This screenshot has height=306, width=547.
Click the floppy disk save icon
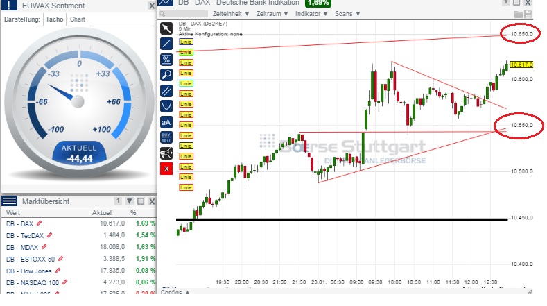(528, 15)
